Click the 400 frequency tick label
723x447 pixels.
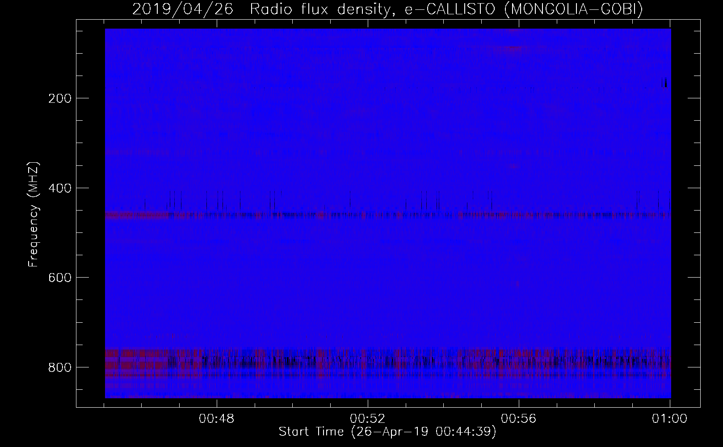click(59, 188)
